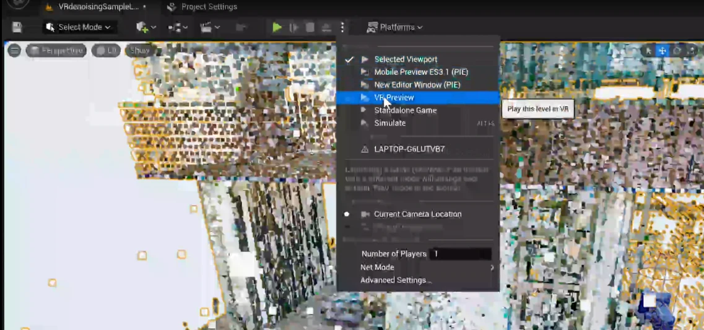Click the icon beside New Editor Window

(365, 85)
